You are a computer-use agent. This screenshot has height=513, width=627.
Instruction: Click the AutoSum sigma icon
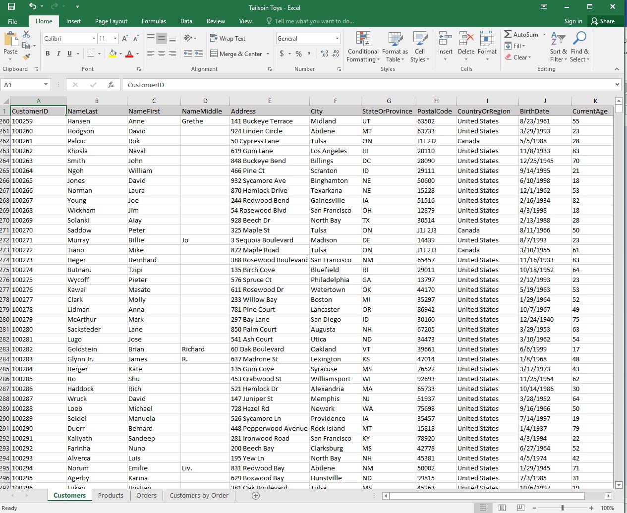[x=508, y=34]
